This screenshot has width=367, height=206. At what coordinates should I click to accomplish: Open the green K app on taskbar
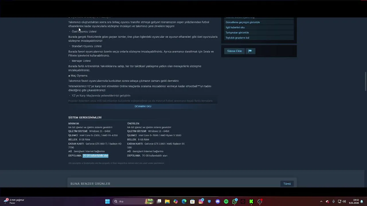coord(251,201)
